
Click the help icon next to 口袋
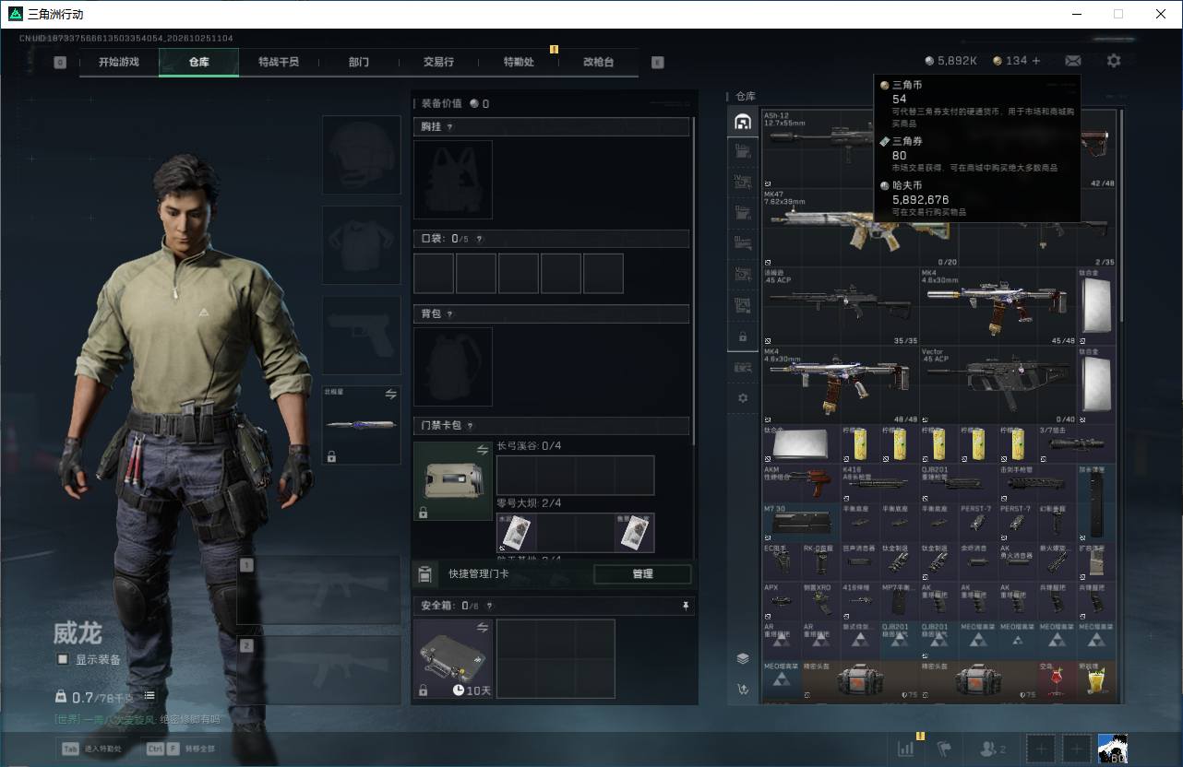tap(479, 239)
